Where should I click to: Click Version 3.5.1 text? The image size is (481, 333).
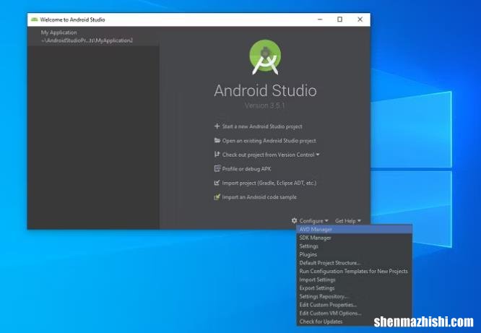(265, 105)
